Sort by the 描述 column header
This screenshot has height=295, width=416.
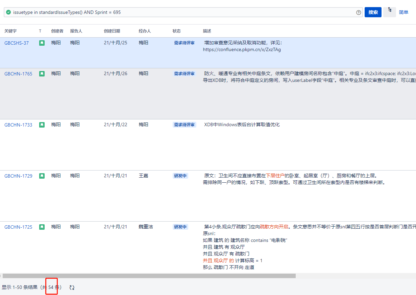click(x=207, y=31)
